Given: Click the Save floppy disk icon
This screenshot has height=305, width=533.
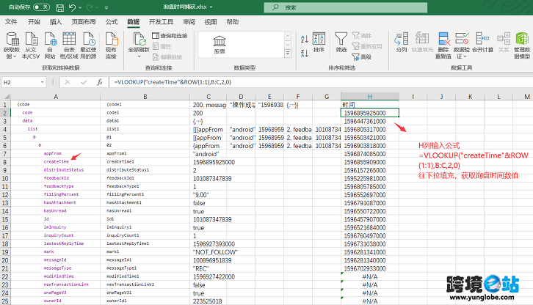Looking at the screenshot, I should click(x=59, y=7).
